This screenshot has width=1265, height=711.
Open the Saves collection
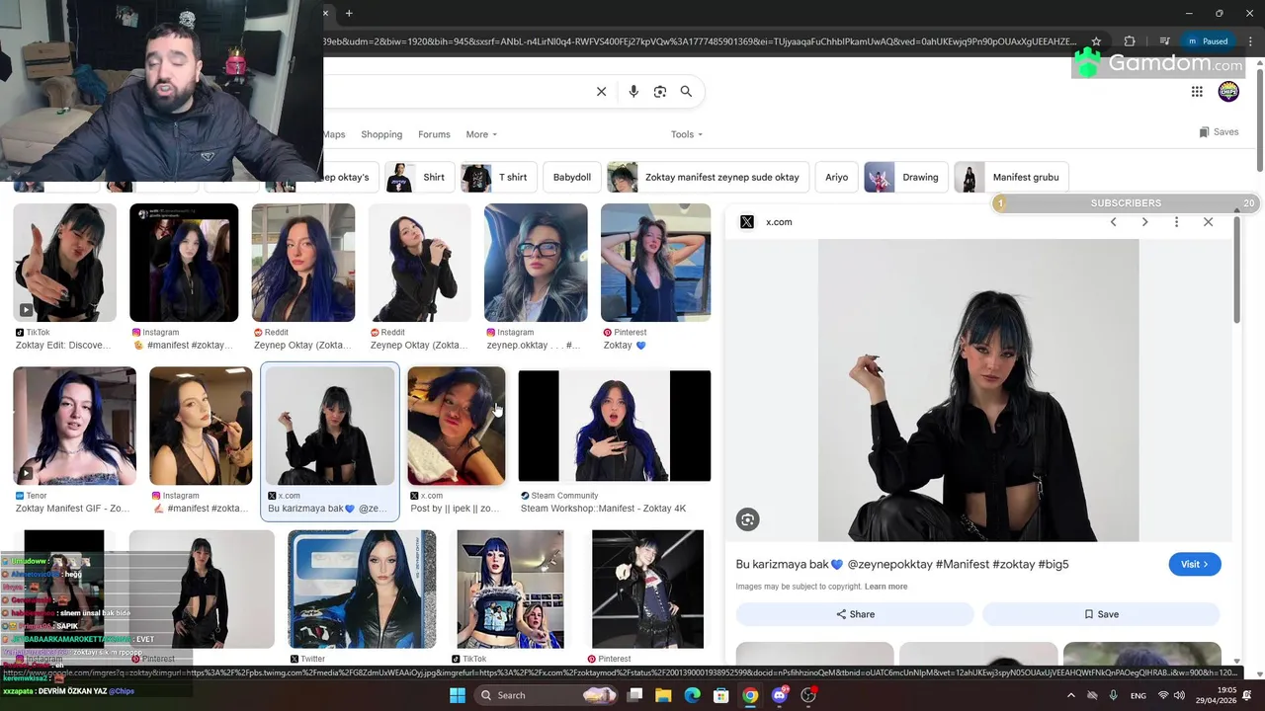click(1219, 131)
